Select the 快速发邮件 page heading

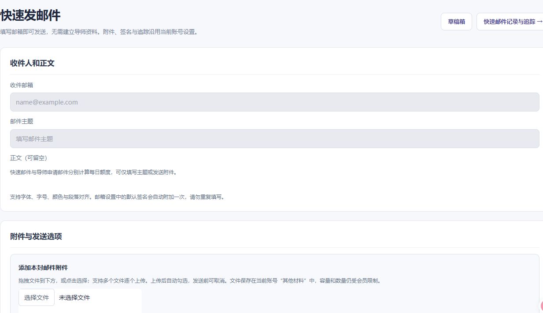coord(30,15)
